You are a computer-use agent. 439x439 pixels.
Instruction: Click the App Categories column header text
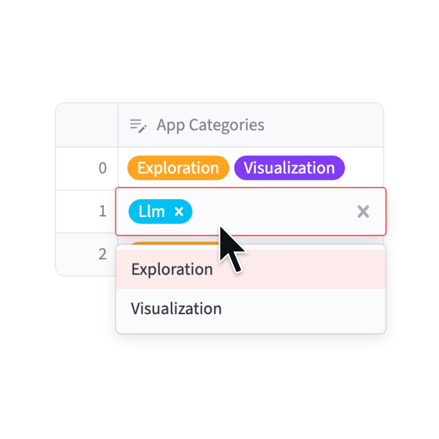point(210,125)
